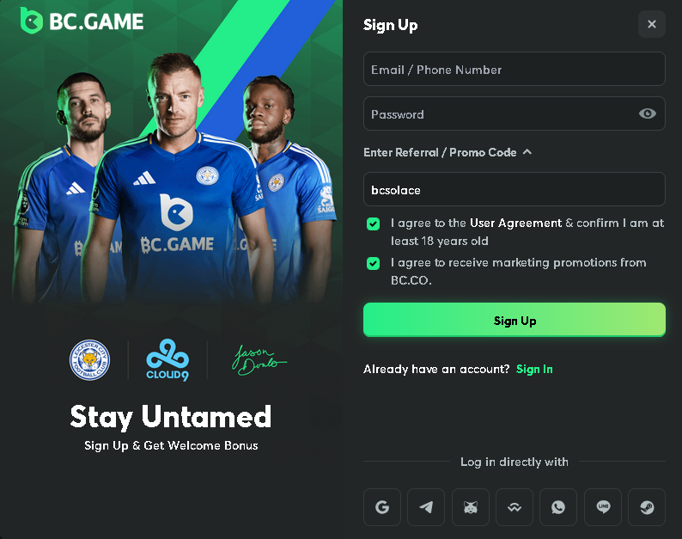Click the BC.GAME logo
This screenshot has height=539, width=682.
[x=82, y=21]
